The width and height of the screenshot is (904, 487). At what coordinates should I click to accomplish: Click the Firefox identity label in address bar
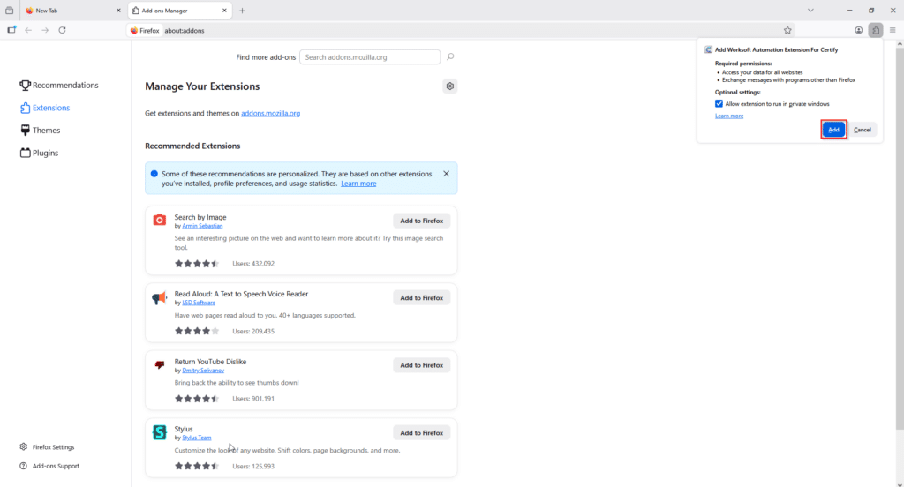(146, 31)
